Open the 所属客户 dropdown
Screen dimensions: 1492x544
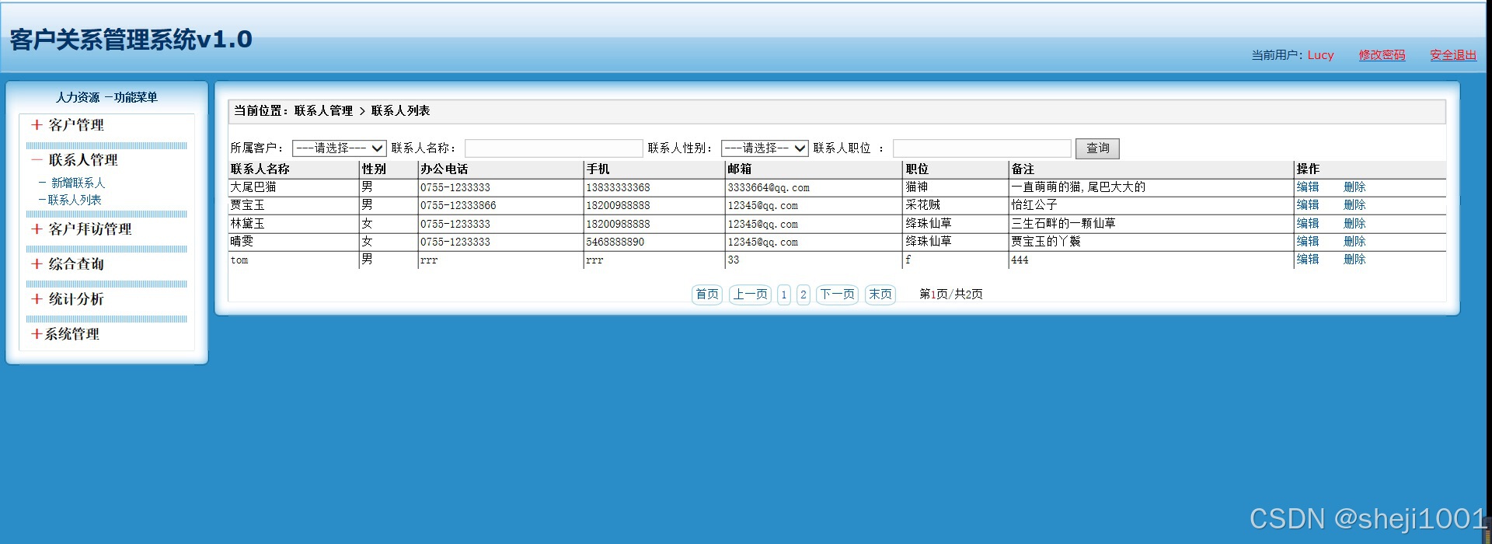pyautogui.click(x=339, y=148)
